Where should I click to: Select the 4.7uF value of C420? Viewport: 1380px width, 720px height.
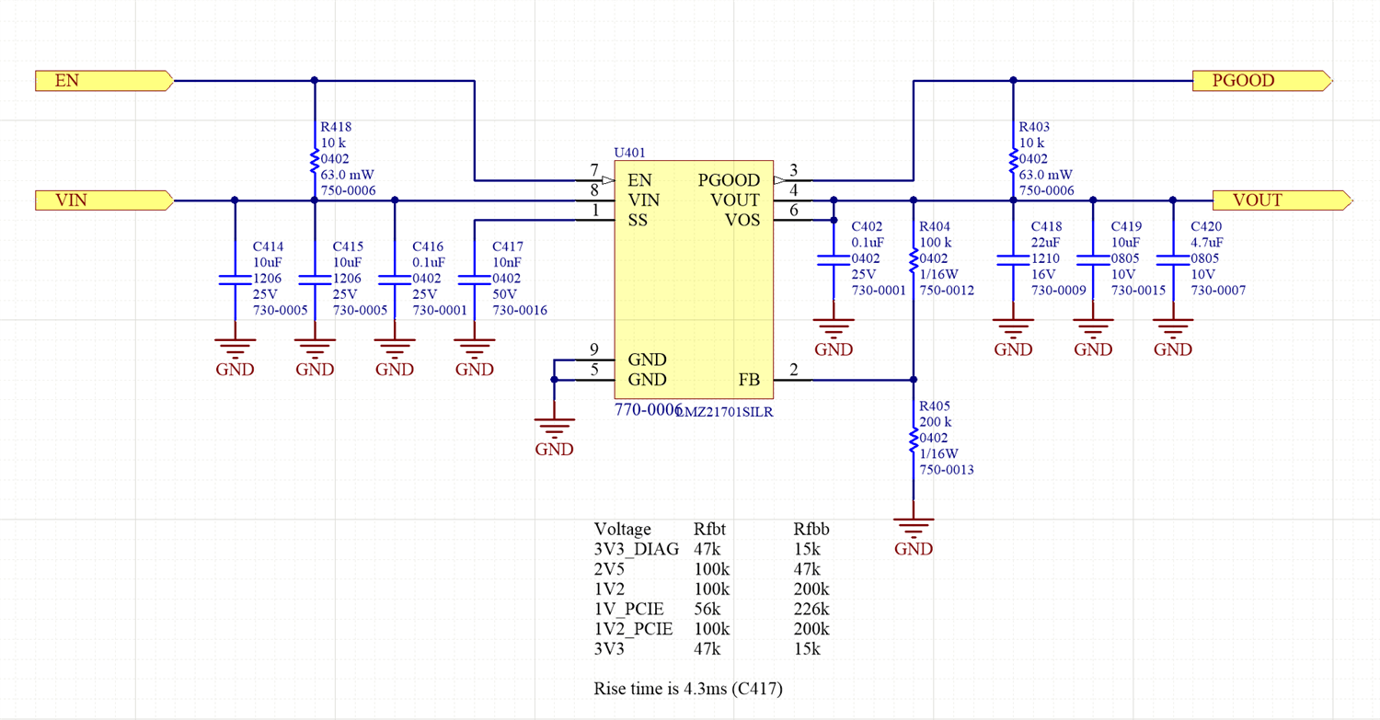[x=1208, y=242]
